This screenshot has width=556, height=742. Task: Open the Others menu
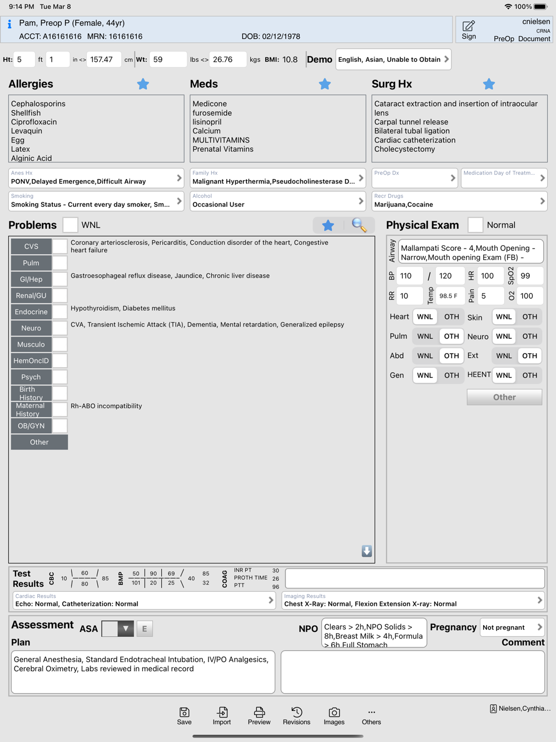point(371,716)
